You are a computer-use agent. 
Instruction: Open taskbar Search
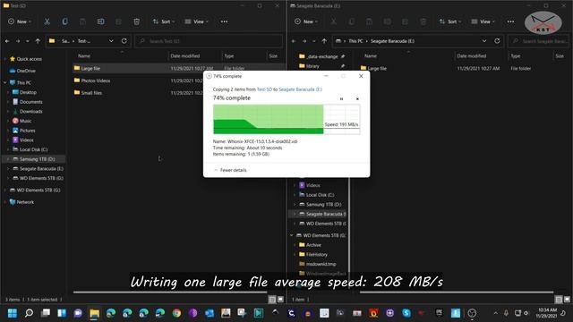click(x=29, y=313)
